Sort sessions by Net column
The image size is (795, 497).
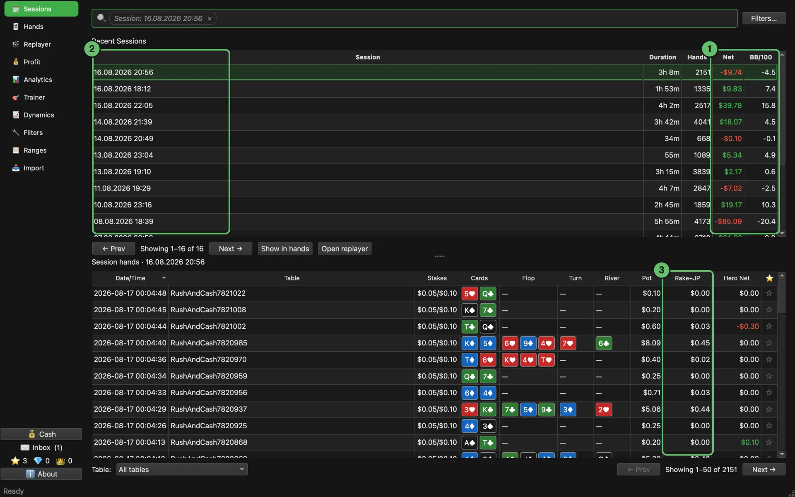pos(728,57)
